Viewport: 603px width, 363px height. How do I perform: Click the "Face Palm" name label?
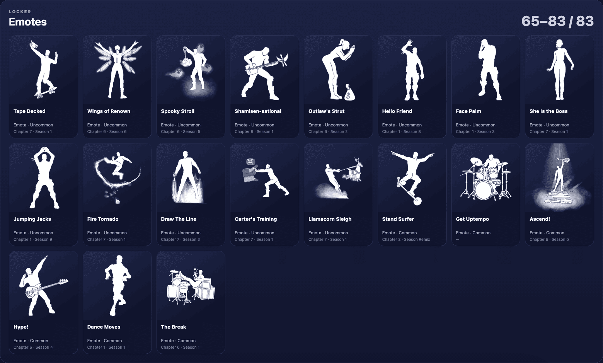(468, 111)
